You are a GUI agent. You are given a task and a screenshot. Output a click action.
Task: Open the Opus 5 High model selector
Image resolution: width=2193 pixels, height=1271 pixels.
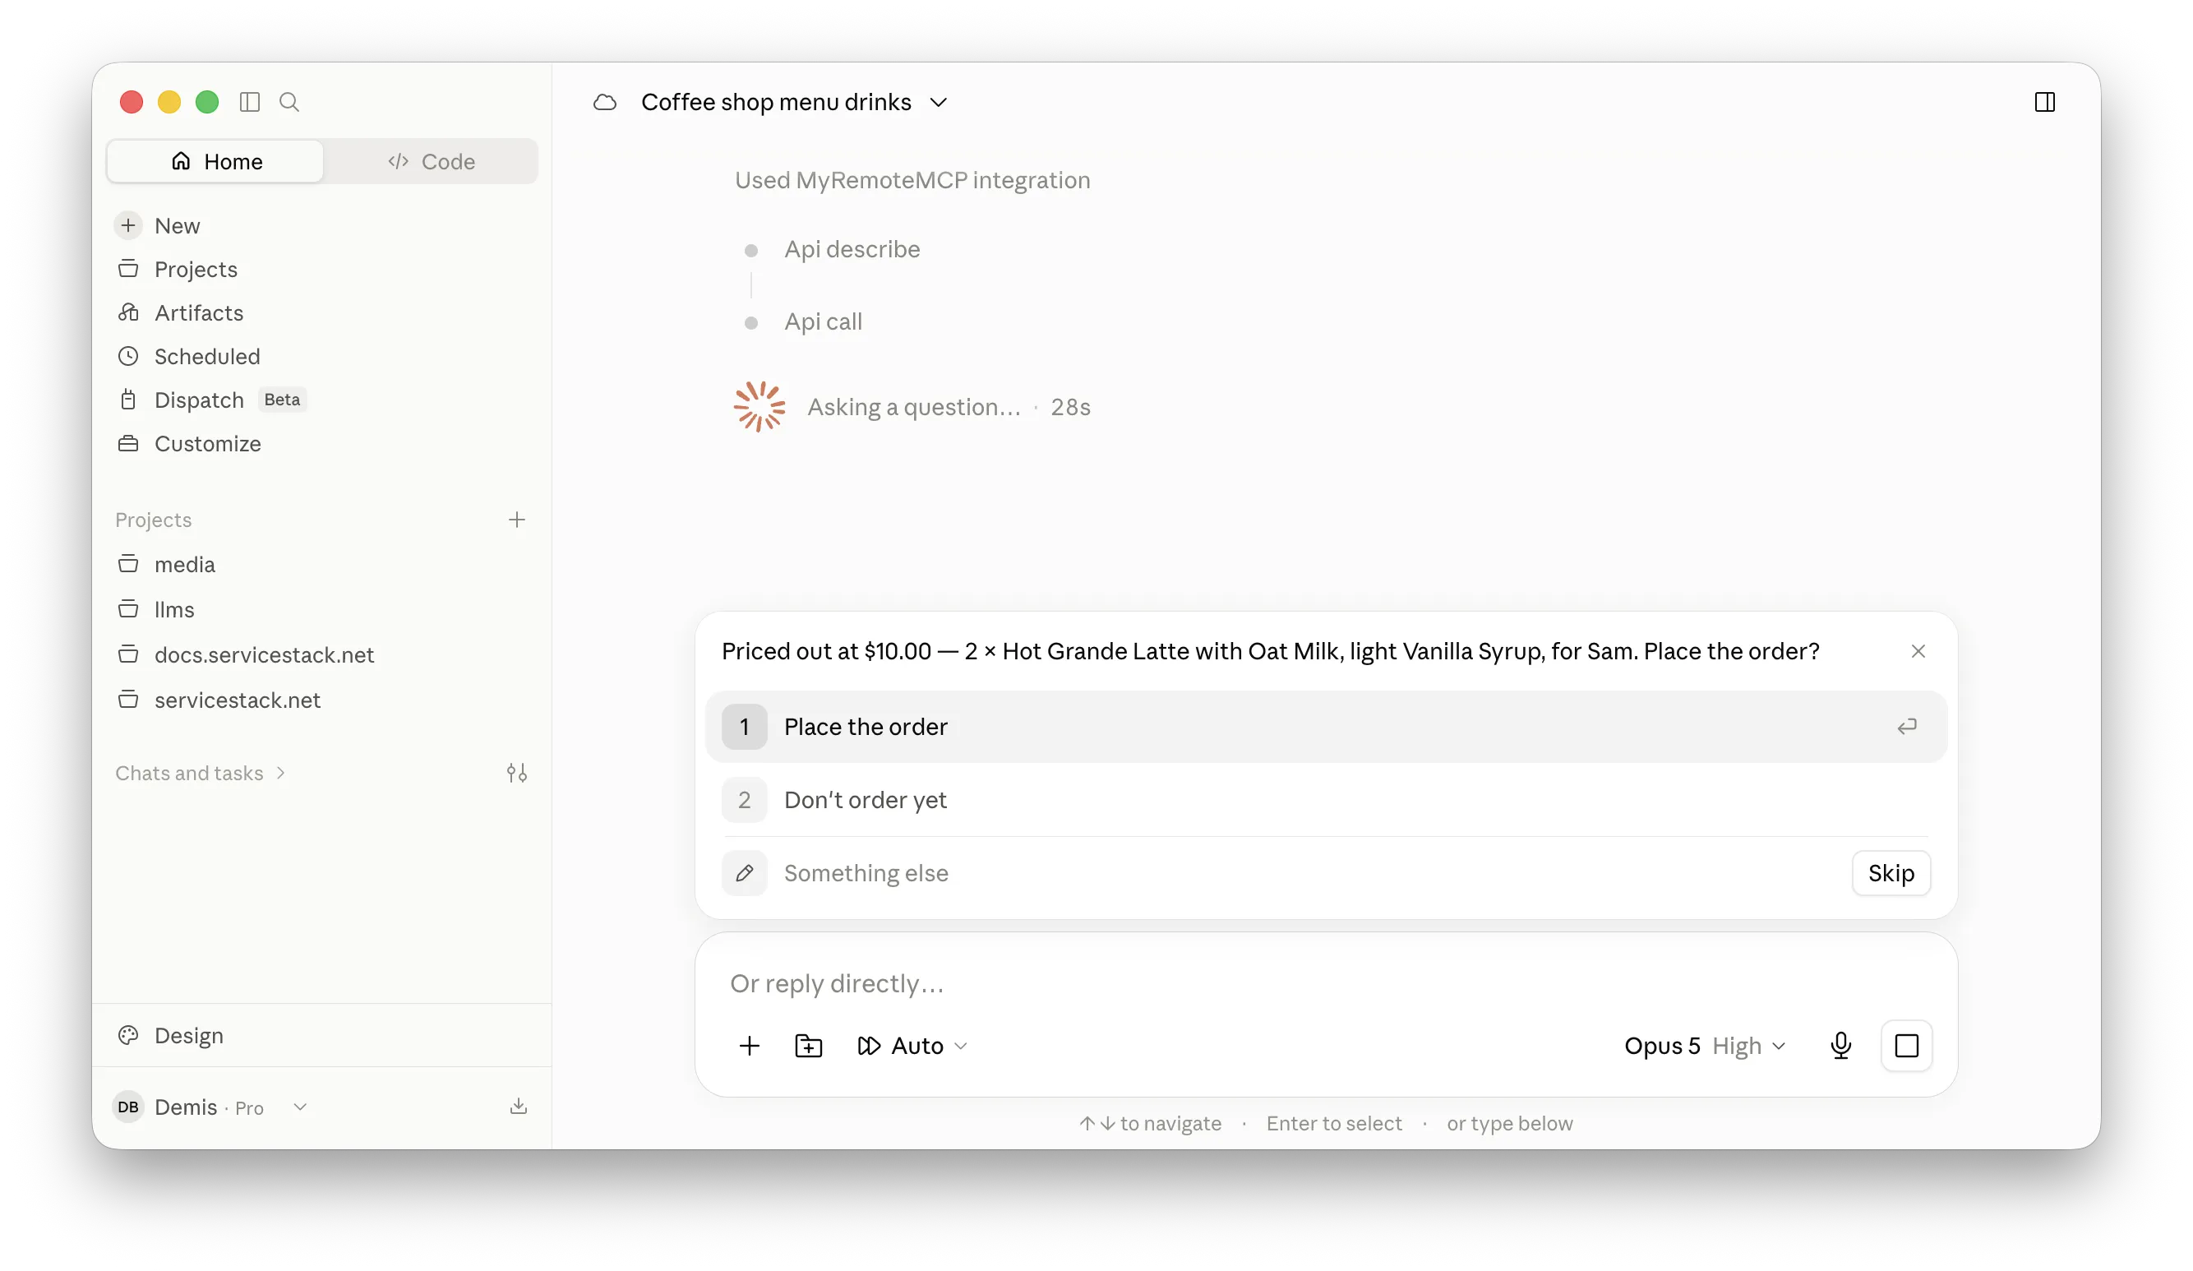[x=1704, y=1046]
